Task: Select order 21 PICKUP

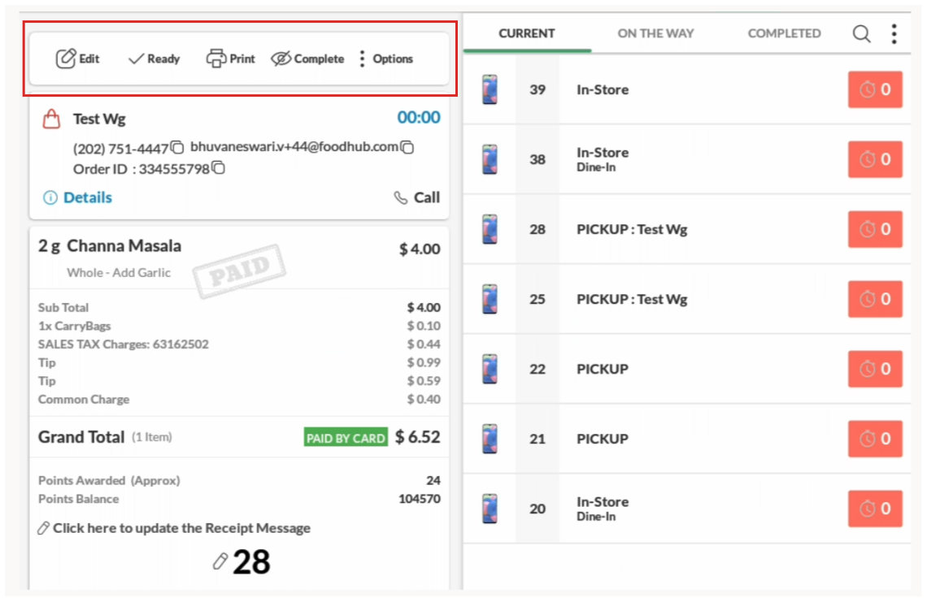Action: [x=686, y=439]
